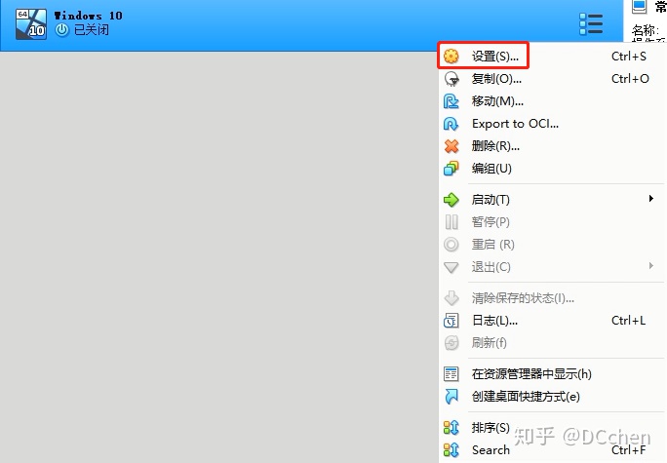
Task: Click the Group (编组) stacked squares icon
Action: tap(451, 169)
